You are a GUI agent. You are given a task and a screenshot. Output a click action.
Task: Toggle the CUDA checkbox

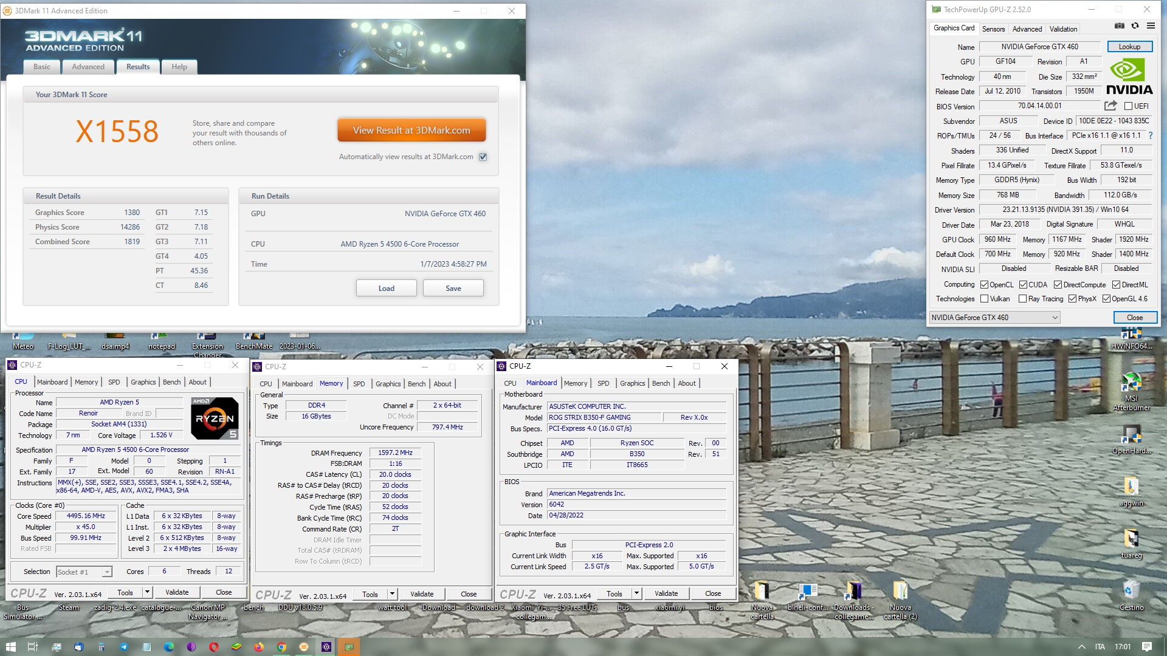(1024, 285)
